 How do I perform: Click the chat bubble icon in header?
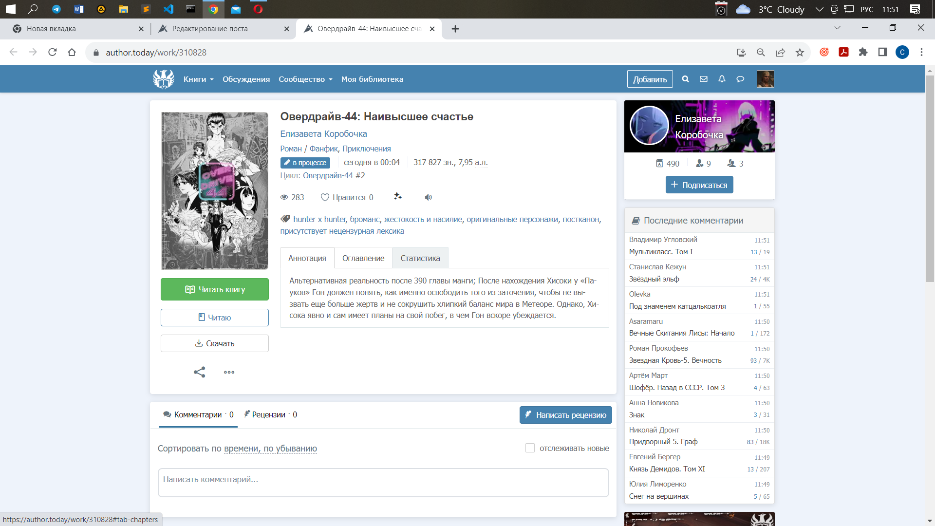pos(740,79)
